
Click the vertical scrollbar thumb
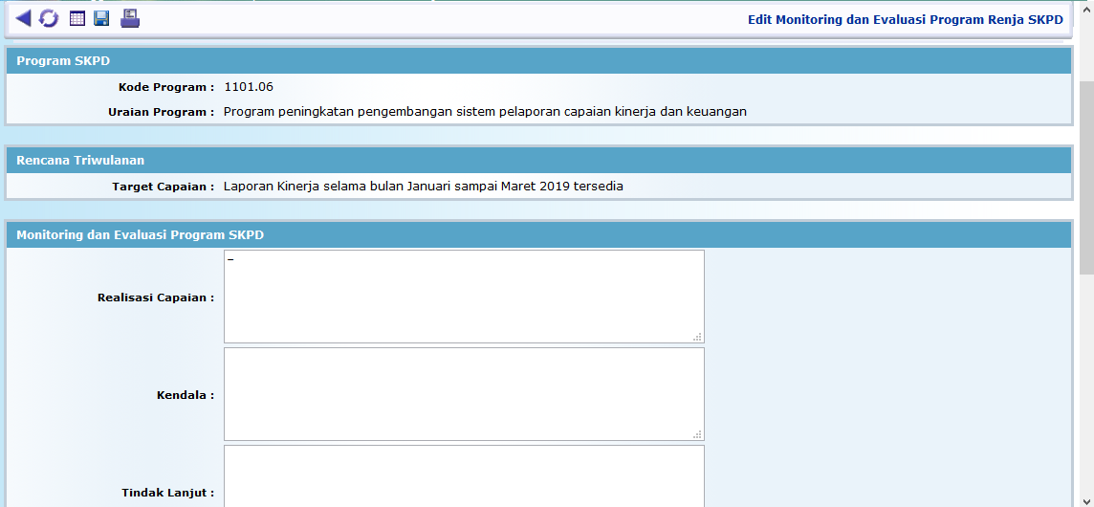tap(1085, 177)
